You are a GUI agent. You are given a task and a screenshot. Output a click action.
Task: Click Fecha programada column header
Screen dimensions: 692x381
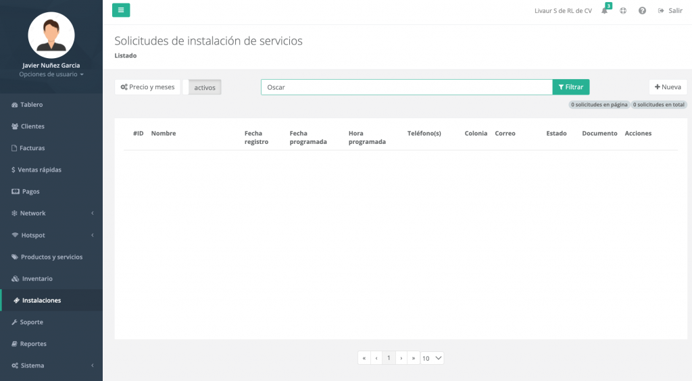coord(308,138)
